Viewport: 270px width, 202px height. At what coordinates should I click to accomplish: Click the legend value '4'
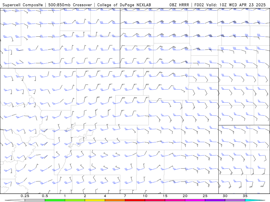pyautogui.click(x=105, y=196)
